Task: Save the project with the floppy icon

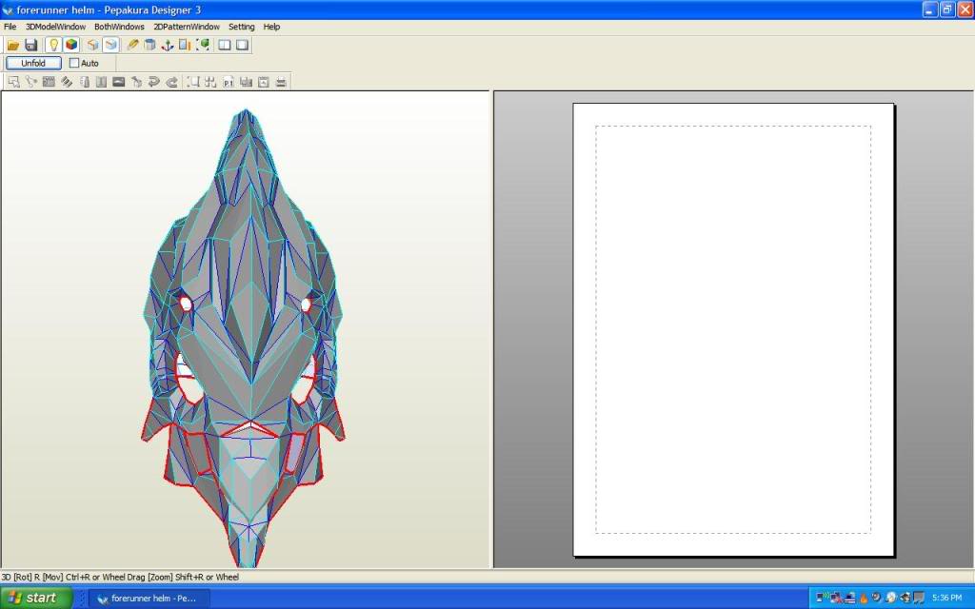Action: (x=31, y=45)
